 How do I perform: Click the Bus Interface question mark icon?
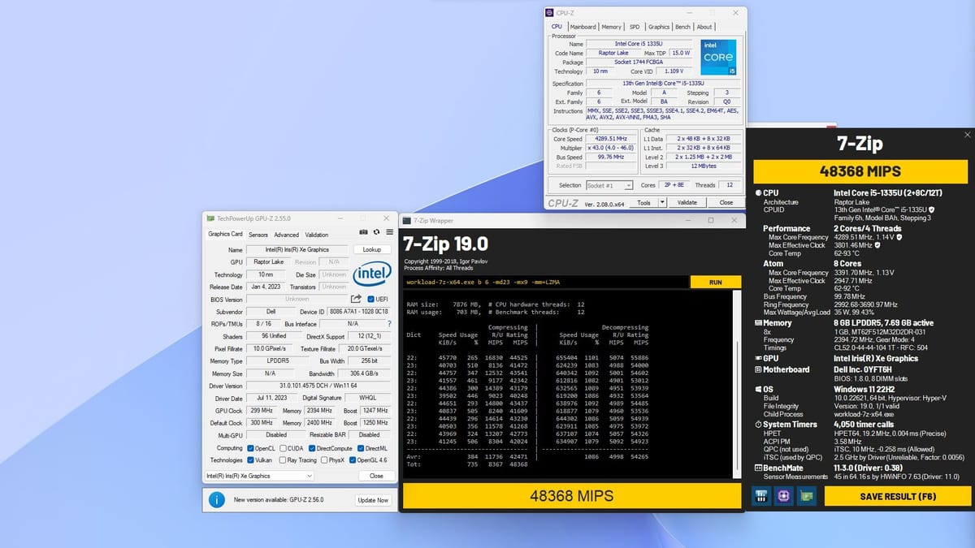[389, 324]
